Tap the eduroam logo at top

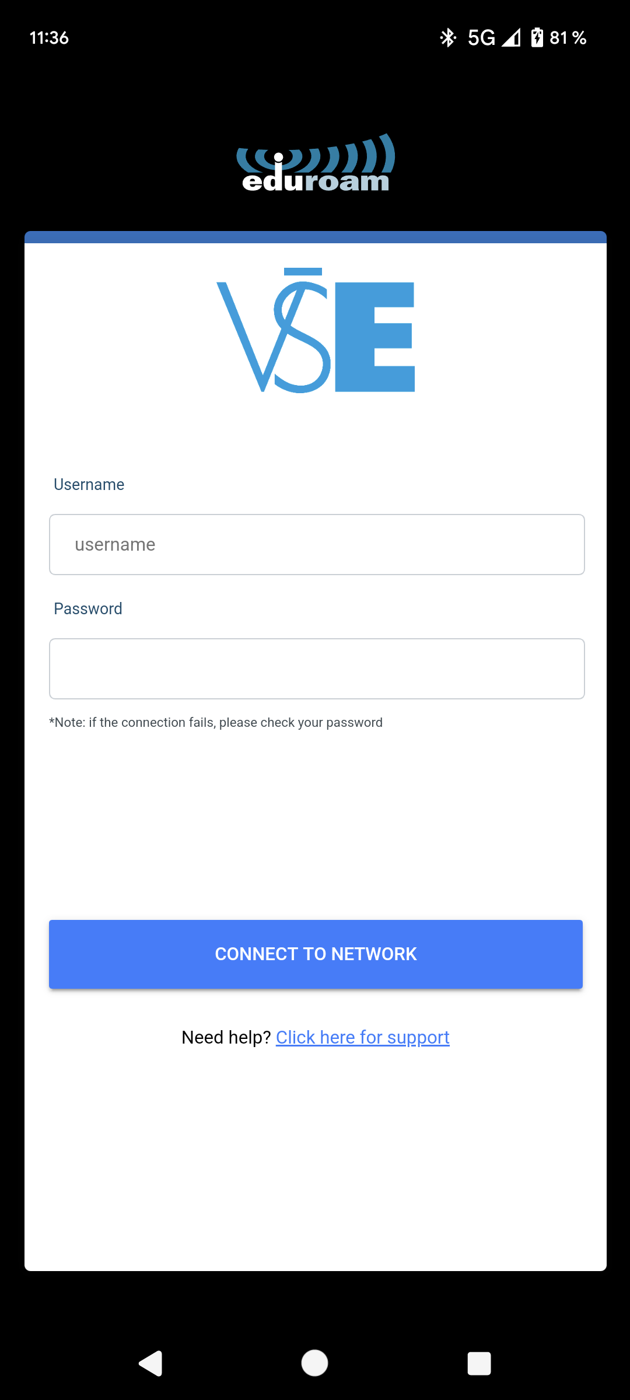[x=316, y=163]
